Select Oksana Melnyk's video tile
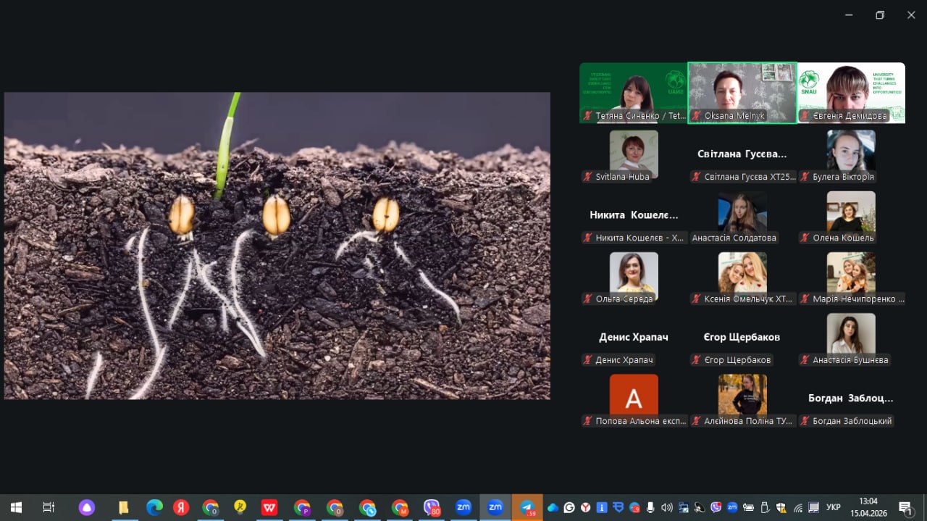927x521 pixels. click(x=742, y=92)
